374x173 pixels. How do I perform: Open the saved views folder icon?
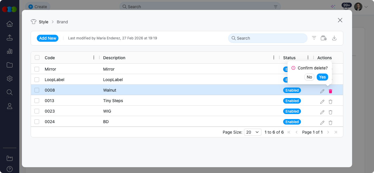click(323, 38)
